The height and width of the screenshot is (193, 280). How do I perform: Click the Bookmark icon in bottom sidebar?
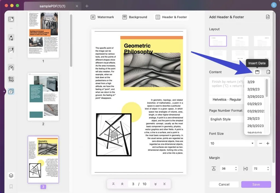11,187
